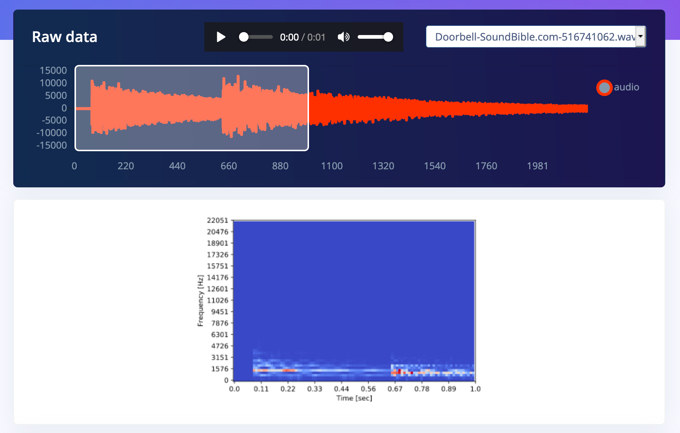Open the Doorbell-SoundBible wav file dropdown
The image size is (680, 433).
(x=535, y=37)
